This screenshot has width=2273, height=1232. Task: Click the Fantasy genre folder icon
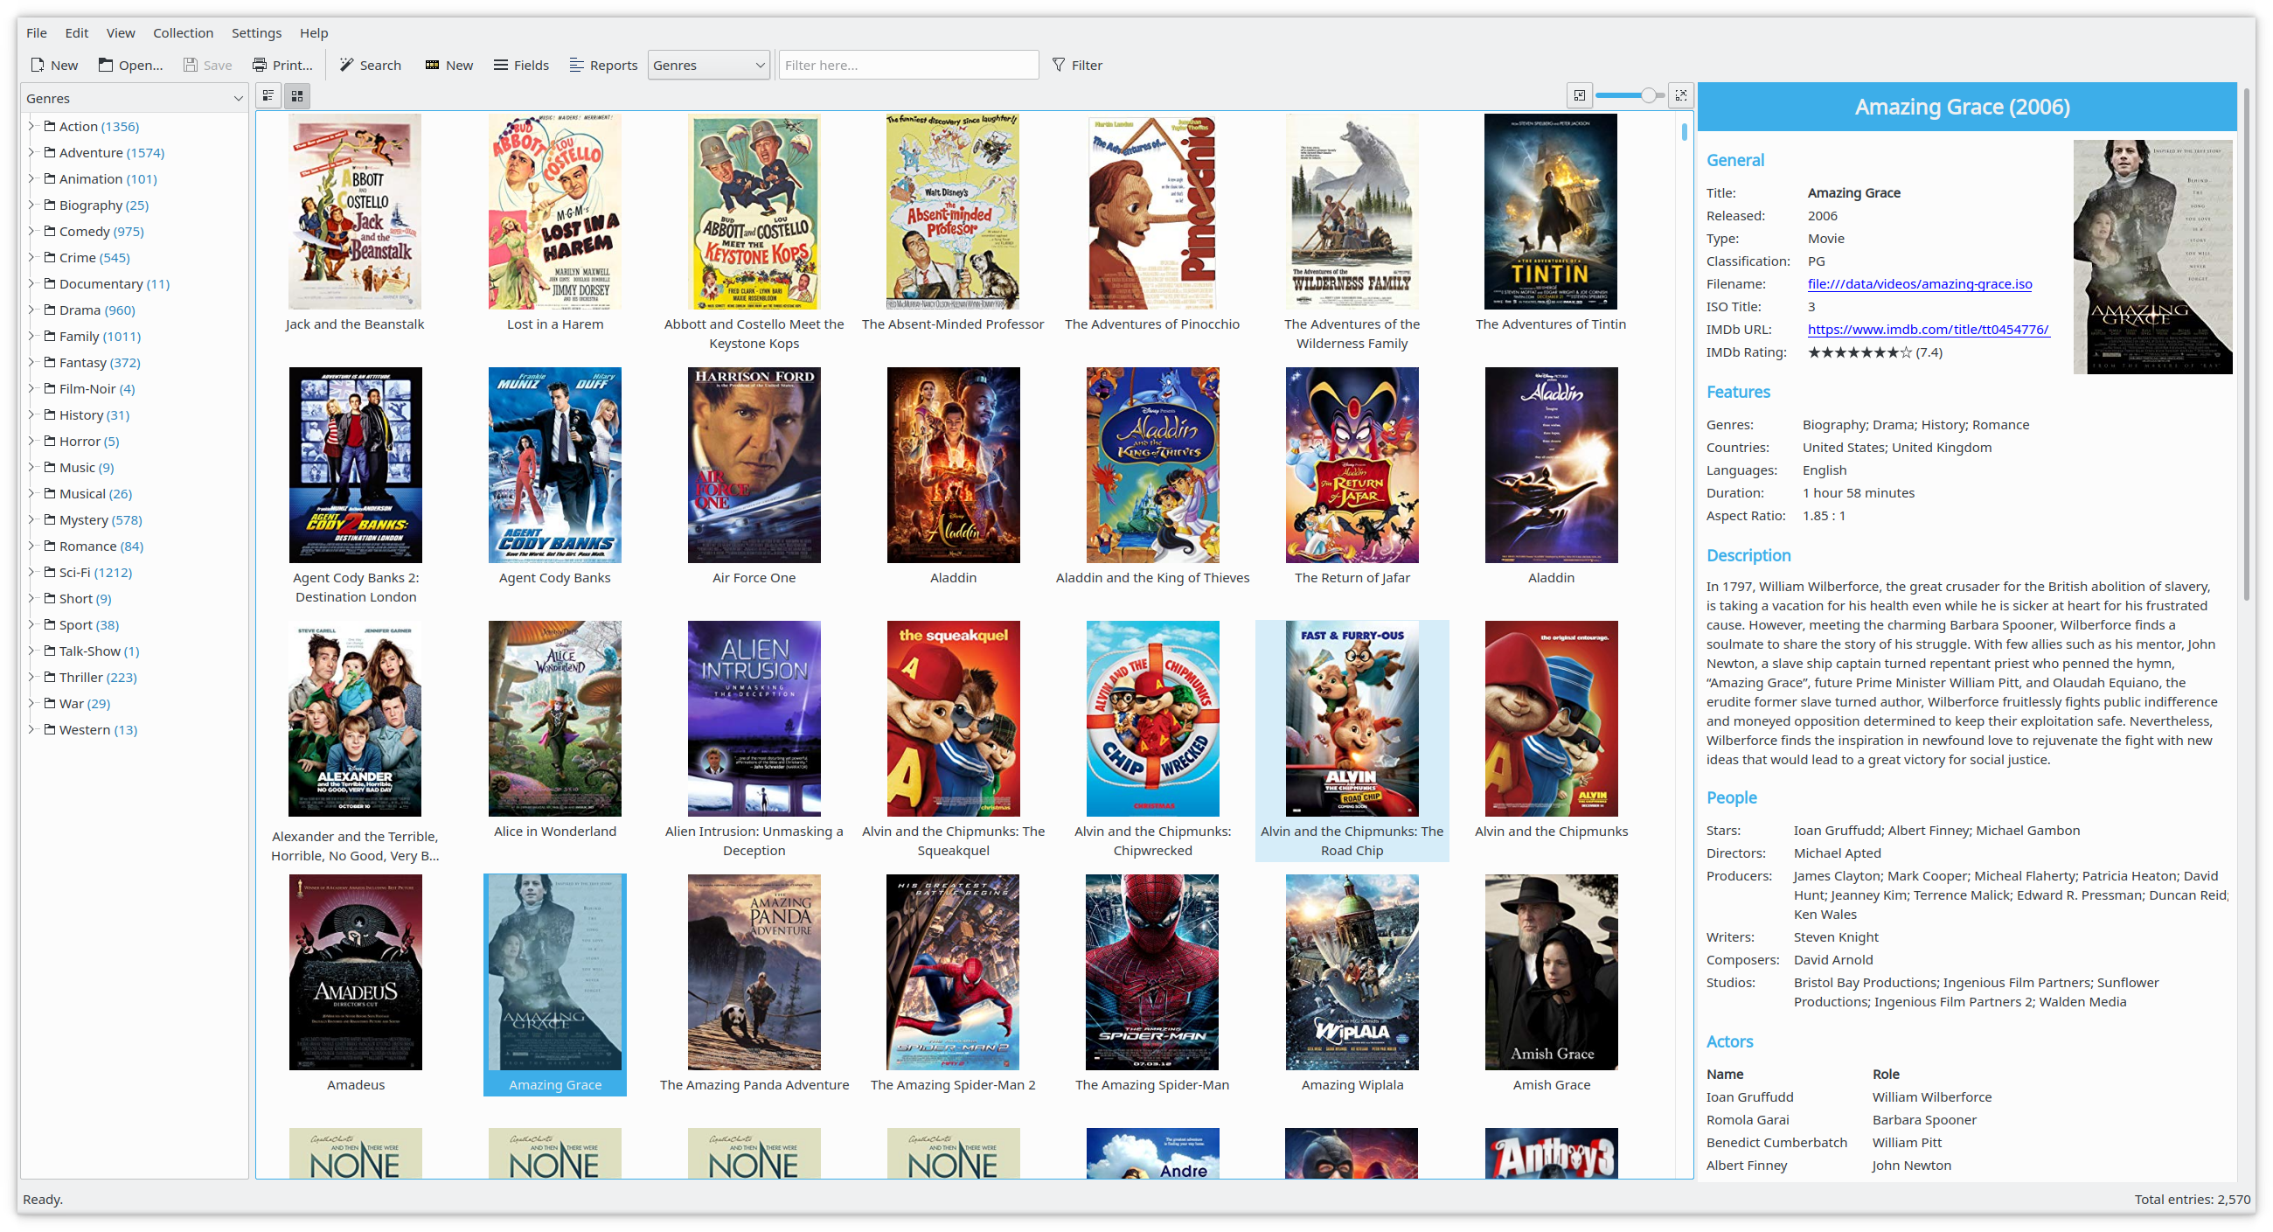pyautogui.click(x=51, y=363)
